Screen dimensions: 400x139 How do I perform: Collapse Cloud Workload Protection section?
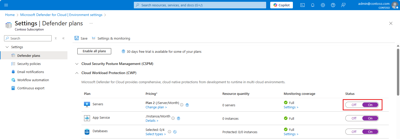[x=77, y=73]
